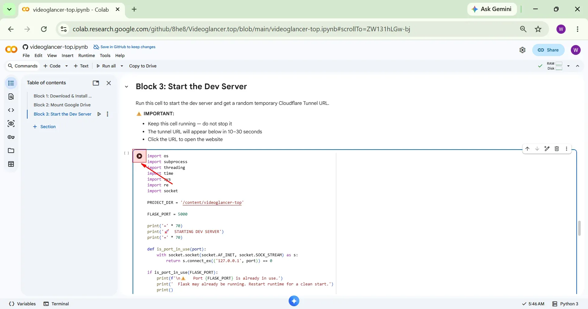Image resolution: width=588 pixels, height=309 pixels.
Task: Open the Run all dropdown arrow
Action: [122, 66]
